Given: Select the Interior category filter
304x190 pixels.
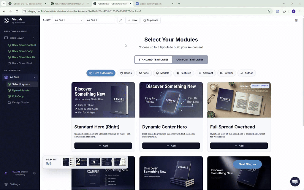Looking at the screenshot, I should pyautogui.click(x=227, y=73).
